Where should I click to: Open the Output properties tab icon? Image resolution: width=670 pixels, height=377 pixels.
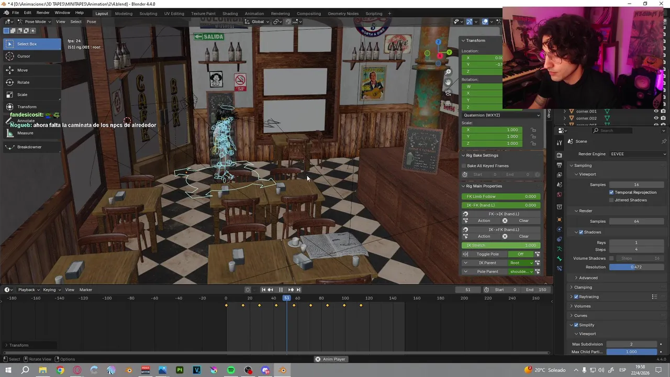click(x=559, y=165)
